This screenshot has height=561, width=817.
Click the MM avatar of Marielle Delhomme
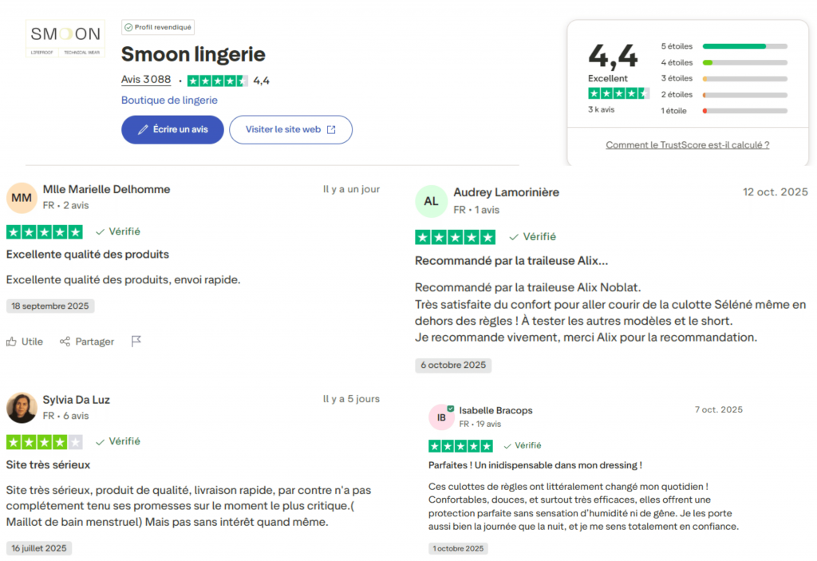[x=22, y=197]
